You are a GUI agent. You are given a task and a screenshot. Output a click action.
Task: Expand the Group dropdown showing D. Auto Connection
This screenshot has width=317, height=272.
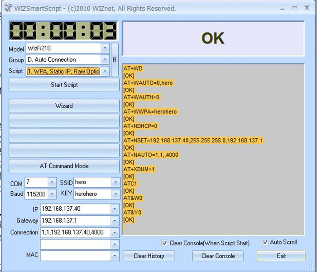pyautogui.click(x=105, y=59)
